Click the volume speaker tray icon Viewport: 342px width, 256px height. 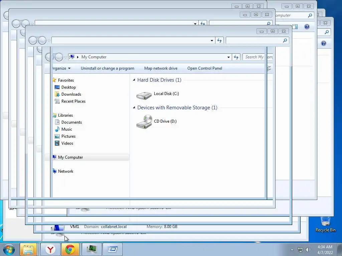308,250
